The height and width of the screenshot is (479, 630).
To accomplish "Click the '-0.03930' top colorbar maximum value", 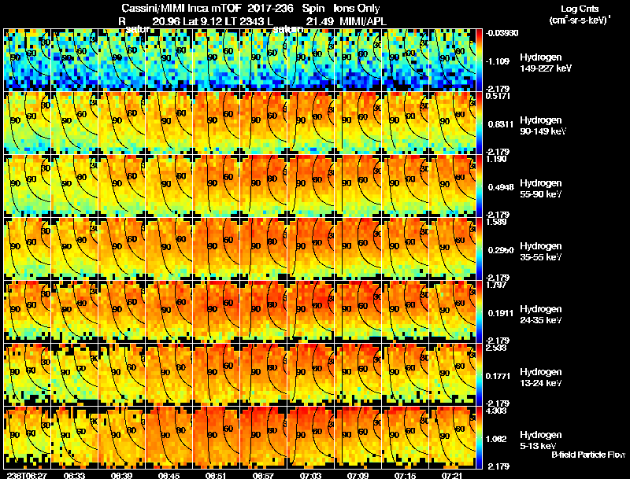I will (502, 33).
